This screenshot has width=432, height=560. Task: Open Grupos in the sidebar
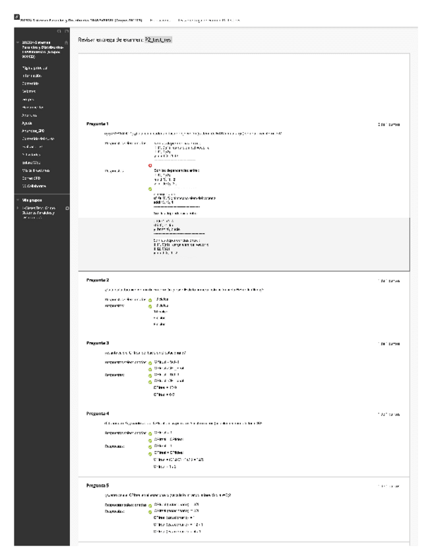click(28, 99)
